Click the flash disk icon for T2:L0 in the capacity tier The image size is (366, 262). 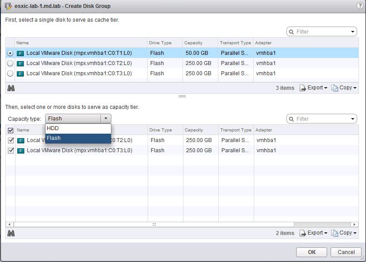[21, 140]
